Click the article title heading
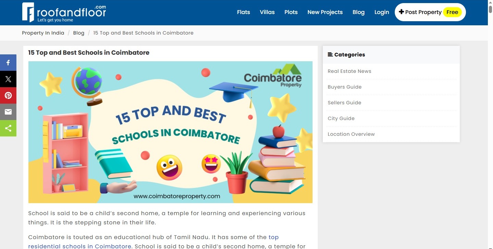493x249 pixels. click(x=89, y=53)
